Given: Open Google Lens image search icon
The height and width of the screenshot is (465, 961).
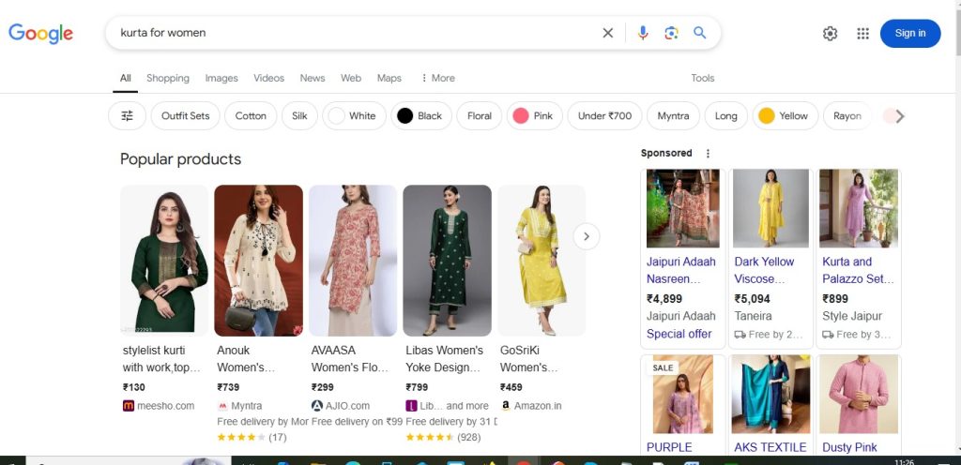Looking at the screenshot, I should click(x=671, y=33).
